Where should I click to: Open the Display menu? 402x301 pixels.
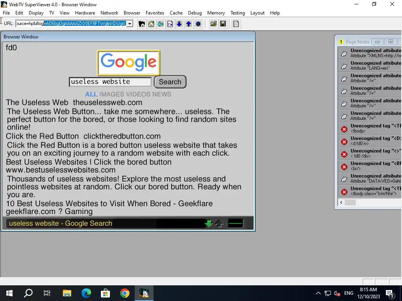tap(36, 13)
